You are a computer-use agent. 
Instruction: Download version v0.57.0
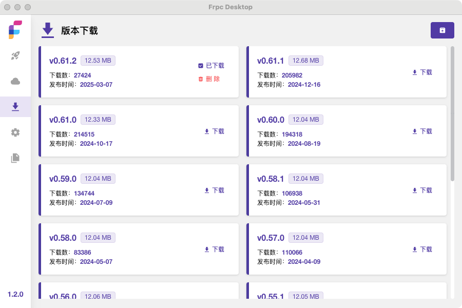(x=422, y=249)
